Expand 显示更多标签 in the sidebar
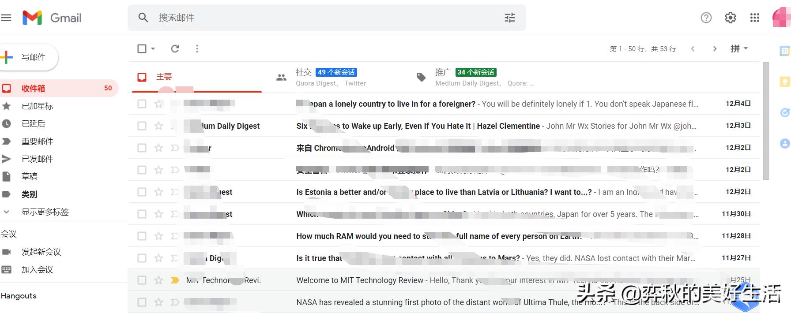The width and height of the screenshot is (791, 313). click(45, 212)
